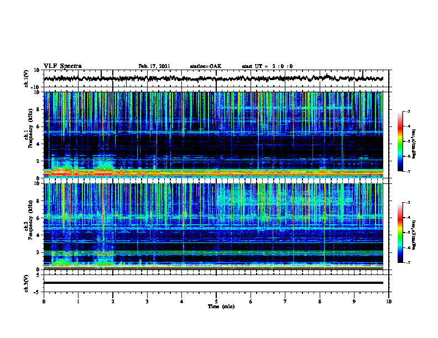The image size is (438, 338).
Task: Click the upper log(PSD) color scale title
Action: click(x=414, y=144)
